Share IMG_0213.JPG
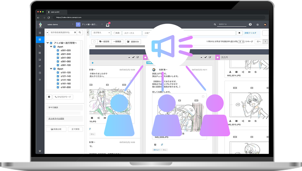302x171 pixels. pos(243,121)
